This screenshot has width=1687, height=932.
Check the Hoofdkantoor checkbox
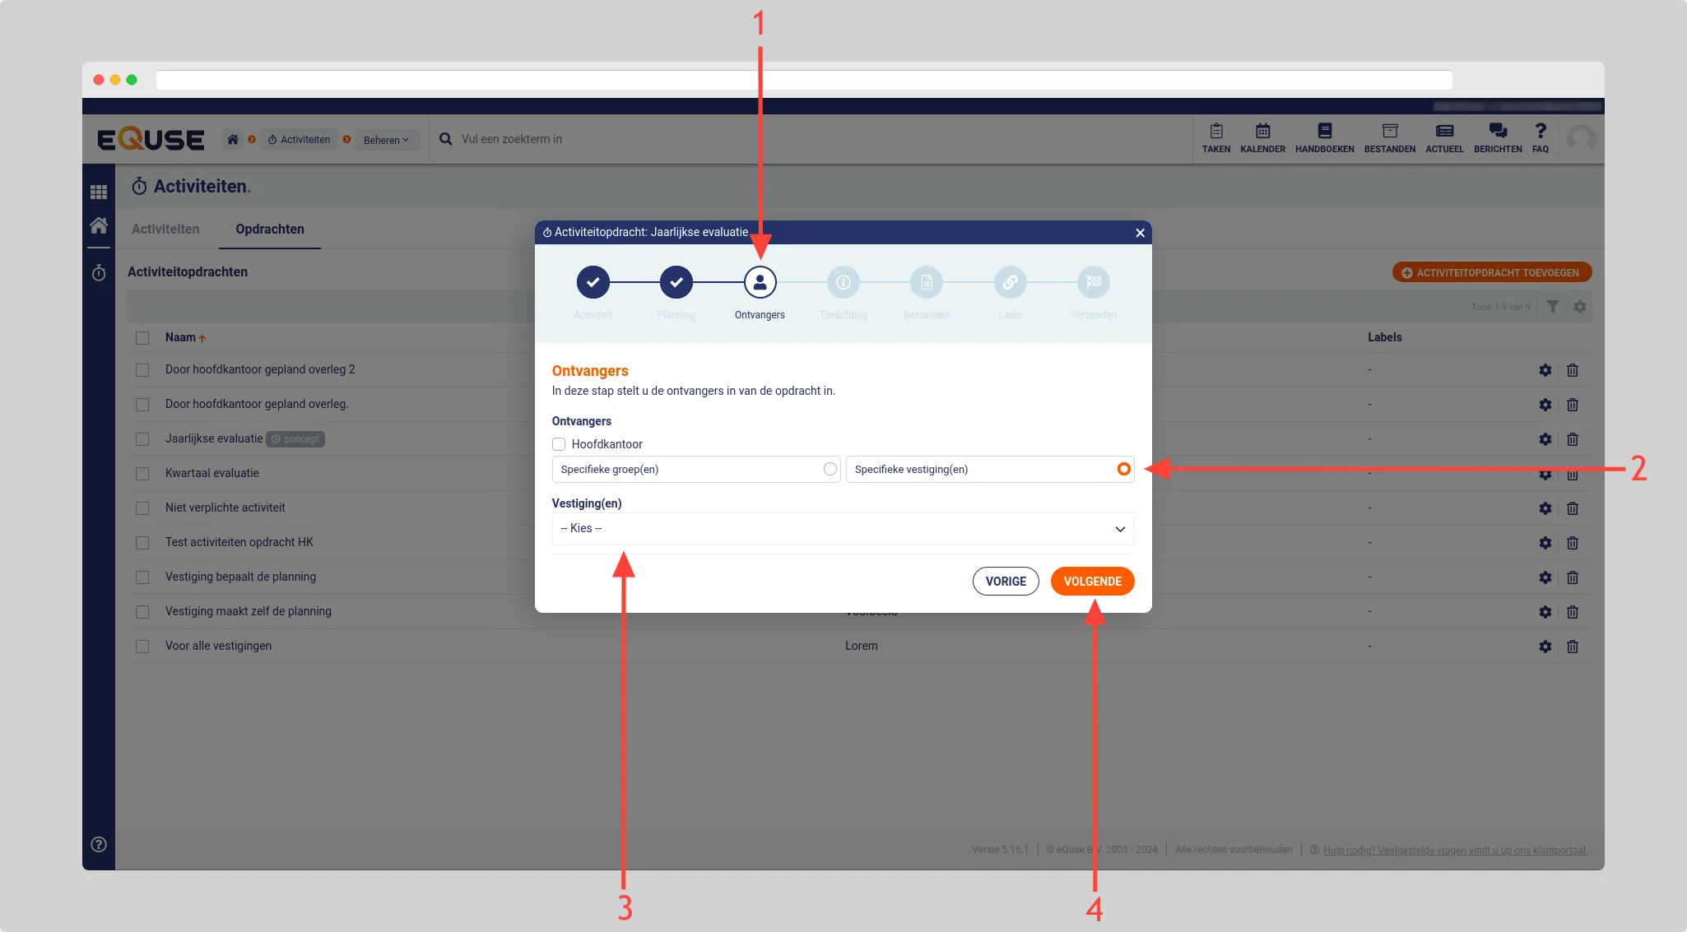(559, 444)
